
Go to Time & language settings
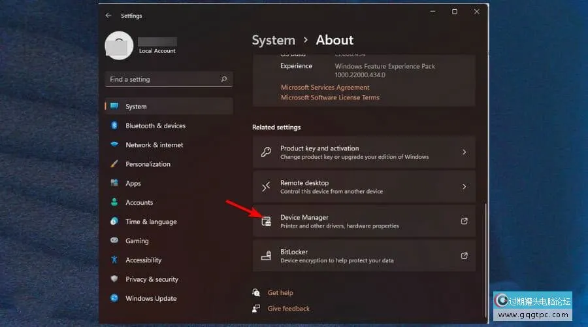tap(151, 222)
